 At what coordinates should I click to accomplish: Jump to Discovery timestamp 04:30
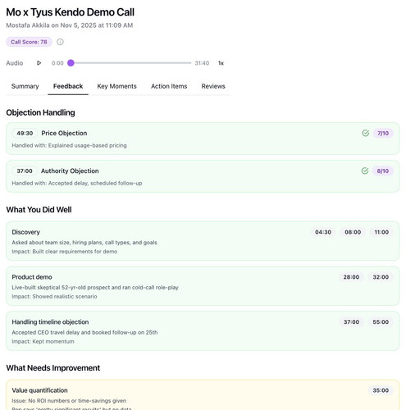click(x=323, y=232)
